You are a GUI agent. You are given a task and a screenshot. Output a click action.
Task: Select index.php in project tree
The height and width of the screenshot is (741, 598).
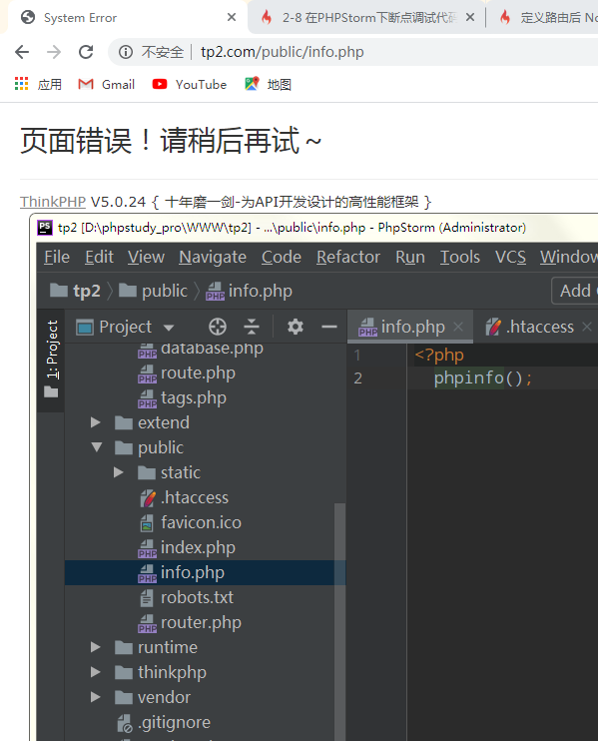pyautogui.click(x=187, y=547)
